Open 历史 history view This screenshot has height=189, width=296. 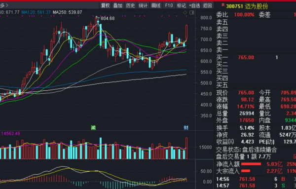click(x=130, y=5)
